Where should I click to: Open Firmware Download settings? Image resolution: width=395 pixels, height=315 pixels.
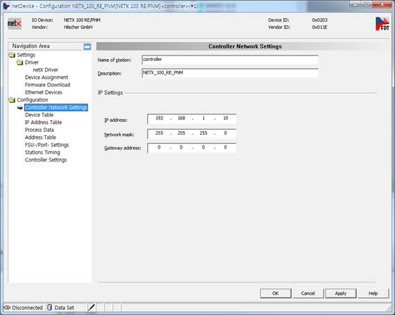pos(47,85)
